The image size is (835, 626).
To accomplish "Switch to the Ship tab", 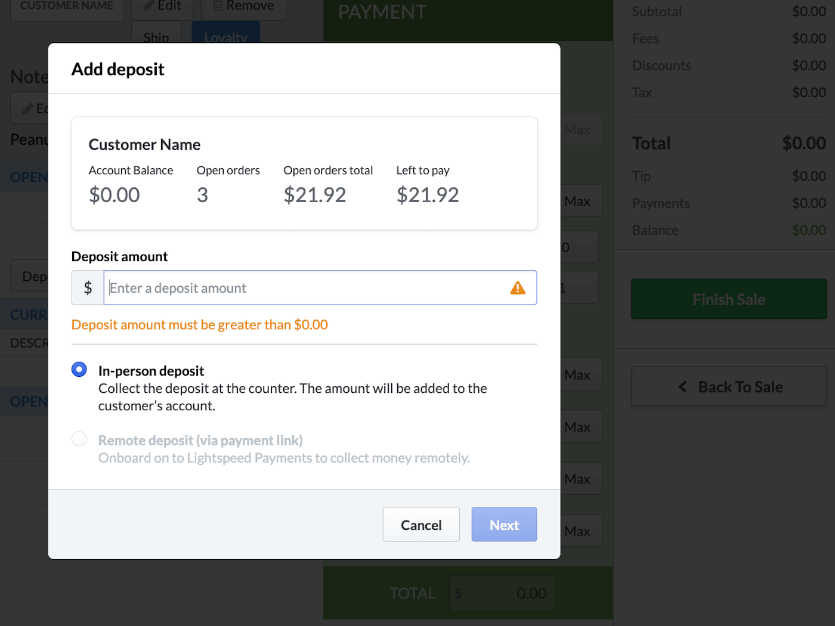I will 156,37.
